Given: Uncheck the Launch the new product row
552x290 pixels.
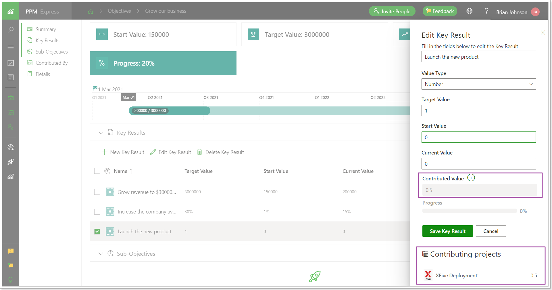Looking at the screenshot, I should click(x=97, y=231).
